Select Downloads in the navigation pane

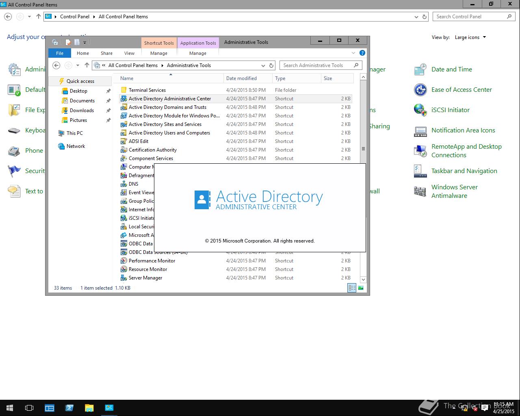(x=82, y=110)
